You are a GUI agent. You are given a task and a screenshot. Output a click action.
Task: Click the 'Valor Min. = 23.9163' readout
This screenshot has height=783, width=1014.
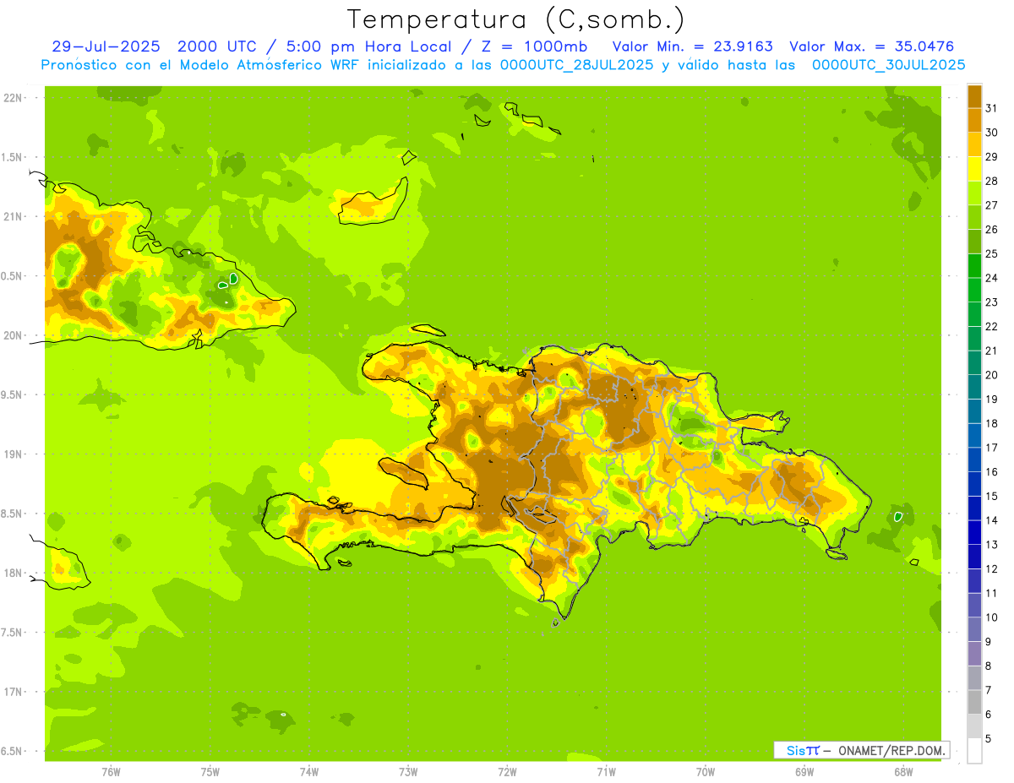coord(693,46)
